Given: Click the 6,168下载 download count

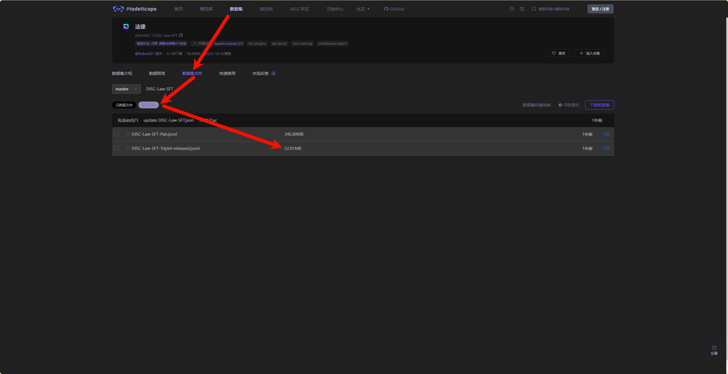Looking at the screenshot, I should tap(175, 53).
